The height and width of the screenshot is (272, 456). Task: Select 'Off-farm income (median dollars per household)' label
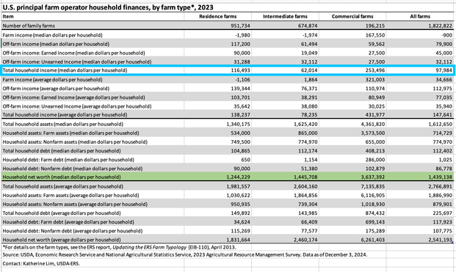tap(56, 44)
